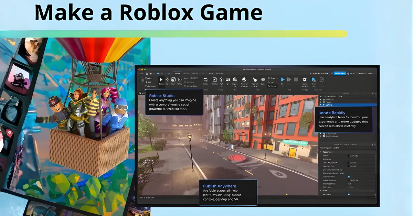Screen dimensions: 413x216
Task: Click the Ambient color swatch
Action: pyautogui.click(x=348, y=156)
